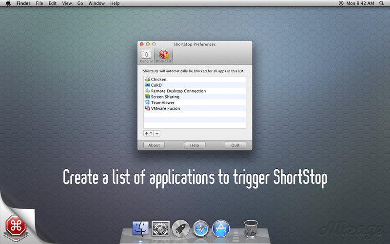This screenshot has height=244, width=390.
Task: Open the add (+) app dropdown
Action: tap(149, 133)
